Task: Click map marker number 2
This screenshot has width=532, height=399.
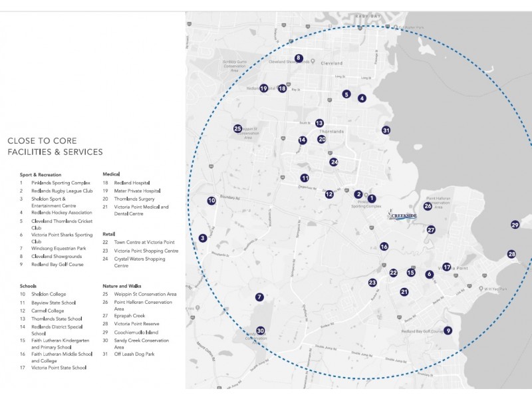Action: 358,194
